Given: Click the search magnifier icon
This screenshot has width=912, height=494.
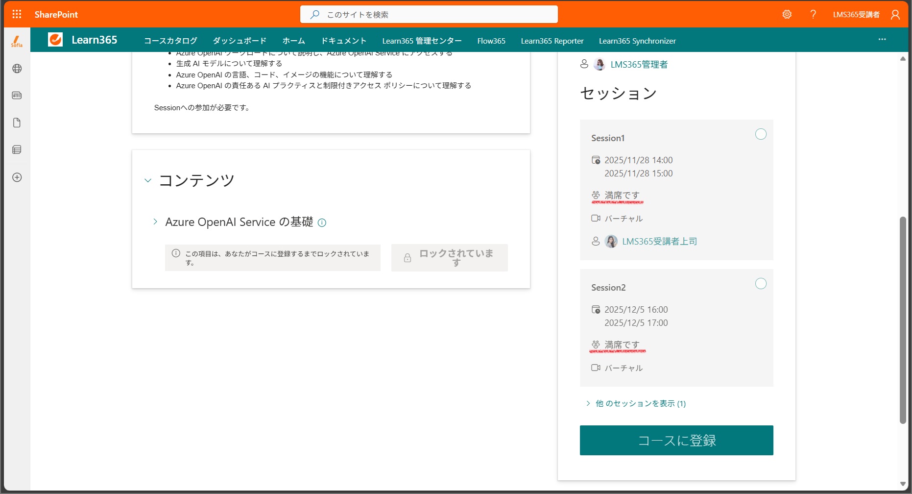Looking at the screenshot, I should pos(314,14).
